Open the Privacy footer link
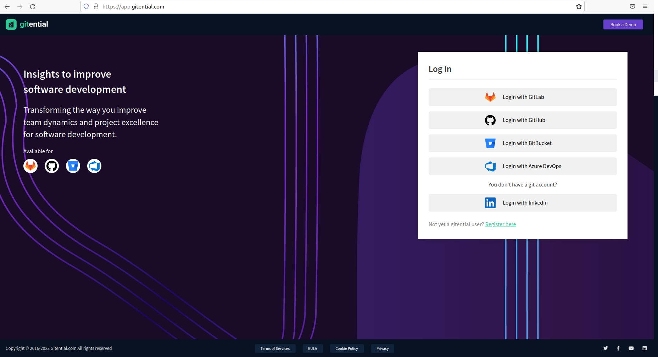This screenshot has width=658, height=357. tap(383, 348)
